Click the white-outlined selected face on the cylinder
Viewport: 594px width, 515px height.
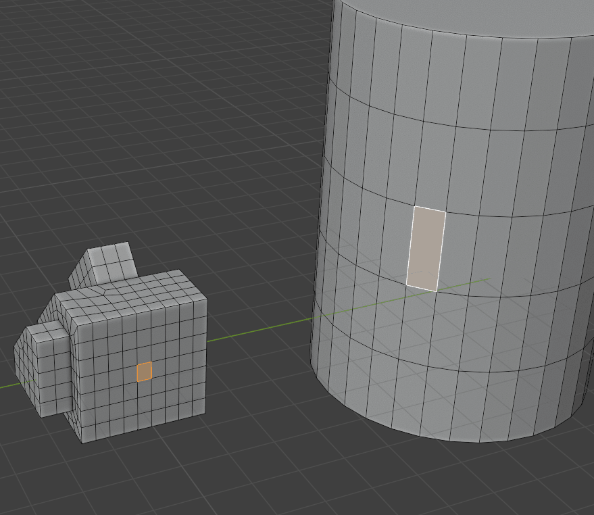click(426, 249)
